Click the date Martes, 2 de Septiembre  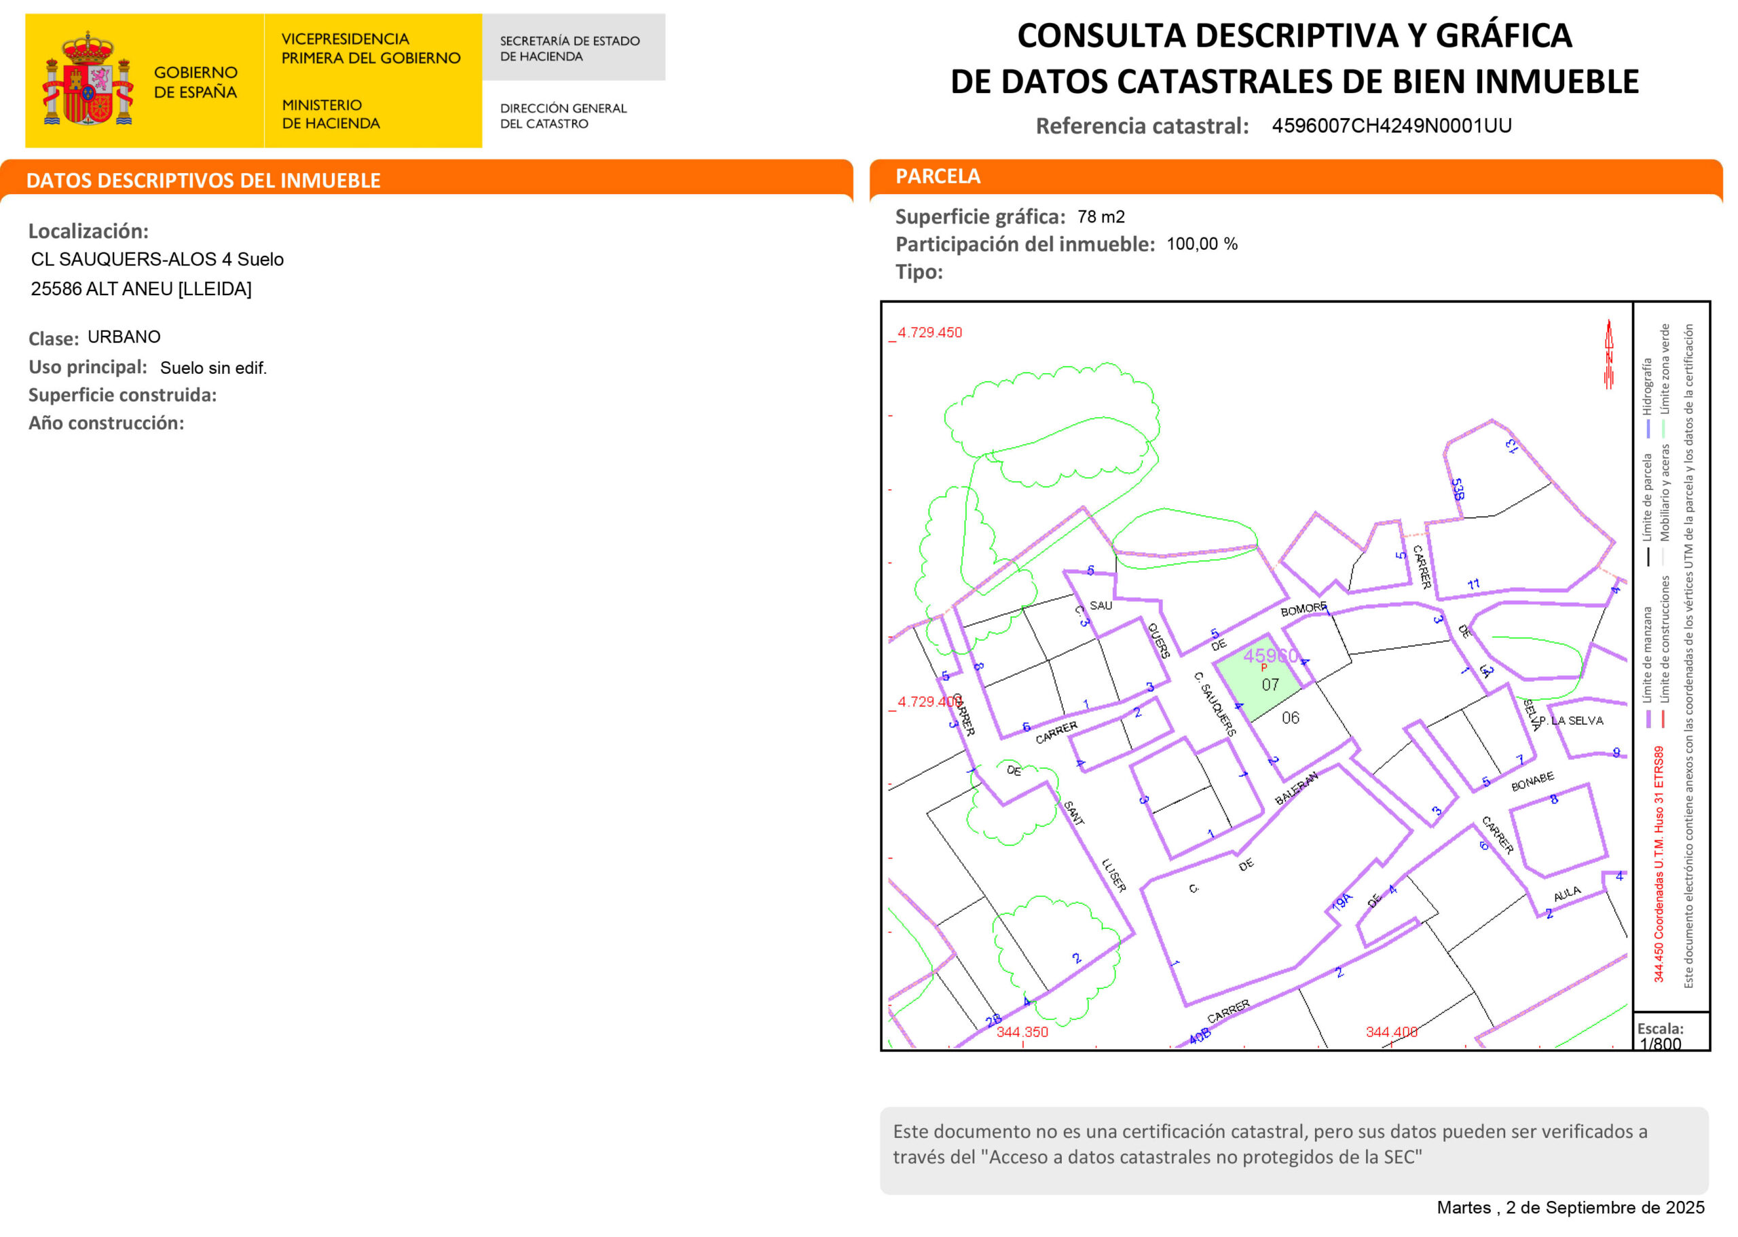click(x=1570, y=1207)
